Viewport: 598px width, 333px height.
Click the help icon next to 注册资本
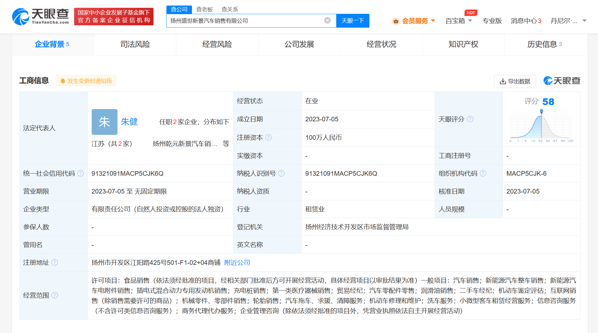coord(268,137)
